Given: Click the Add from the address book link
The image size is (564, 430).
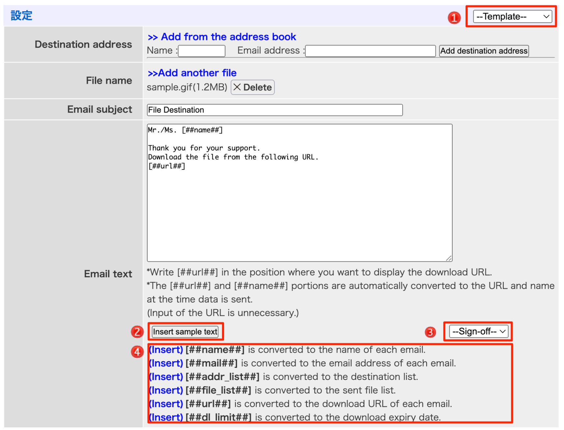Looking at the screenshot, I should (x=222, y=37).
